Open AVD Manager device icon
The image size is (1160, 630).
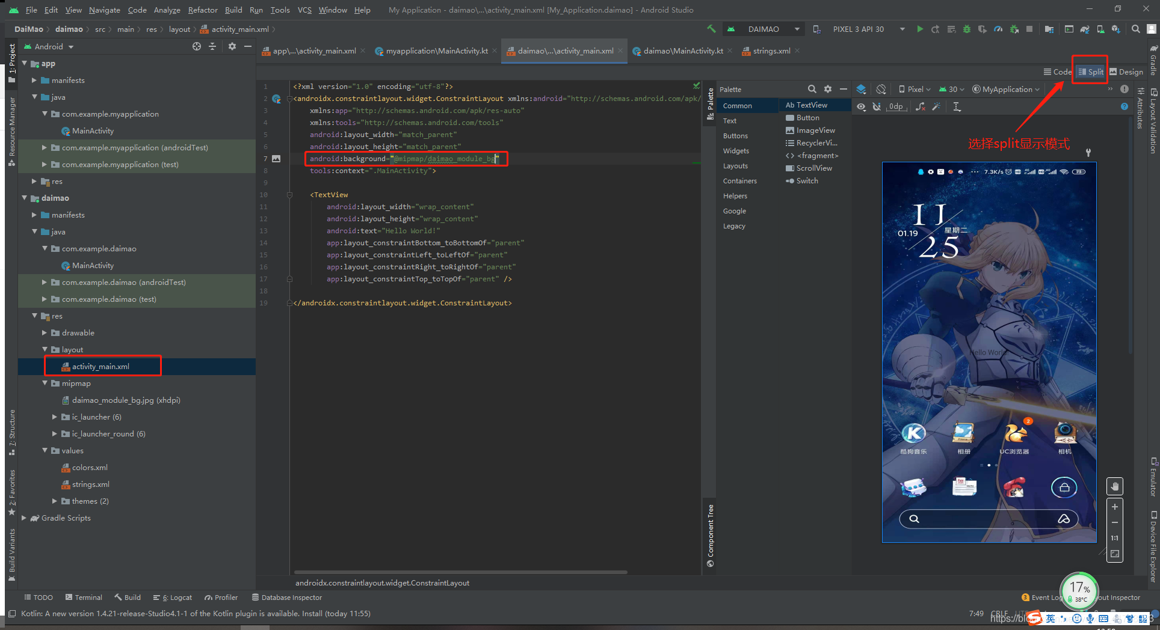pyautogui.click(x=1100, y=29)
